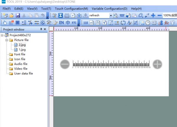Open the 100% zoom level box
This screenshot has width=177, height=127.
click(170, 15)
